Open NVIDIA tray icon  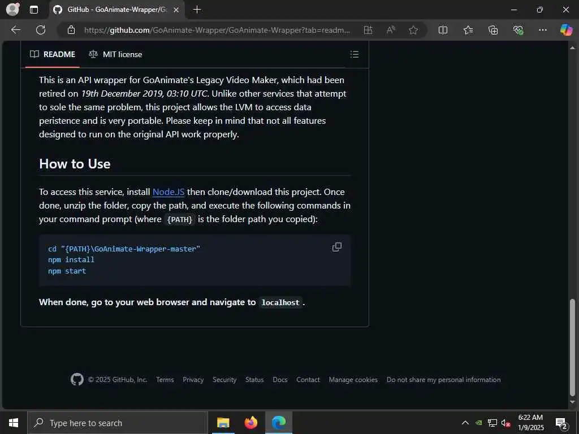point(478,423)
